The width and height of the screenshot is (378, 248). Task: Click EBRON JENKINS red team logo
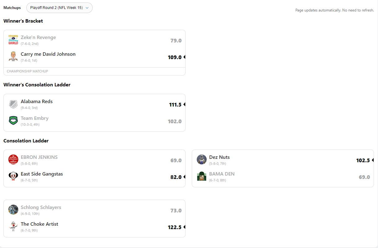coord(13,159)
